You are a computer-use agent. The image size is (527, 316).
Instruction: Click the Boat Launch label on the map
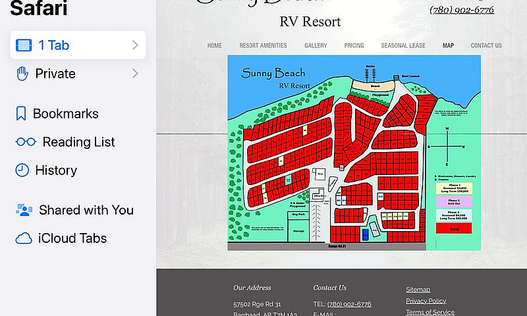pyautogui.click(x=410, y=76)
